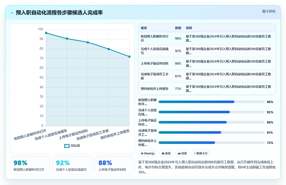
Task: Click the chart title 预入职自动化流程各步骤候选人完成率
Action: point(59,13)
